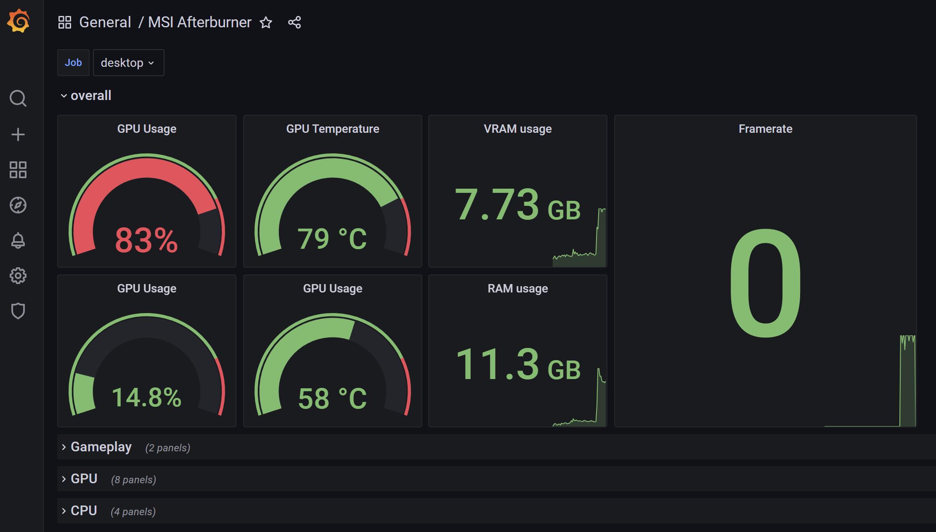The height and width of the screenshot is (532, 936).
Task: Open the Dashboards grid icon in sidebar
Action: 18,170
